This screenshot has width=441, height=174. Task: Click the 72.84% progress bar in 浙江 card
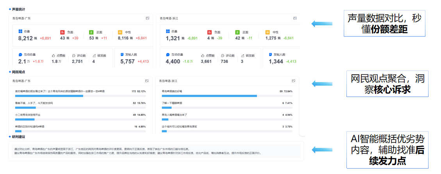point(209,95)
